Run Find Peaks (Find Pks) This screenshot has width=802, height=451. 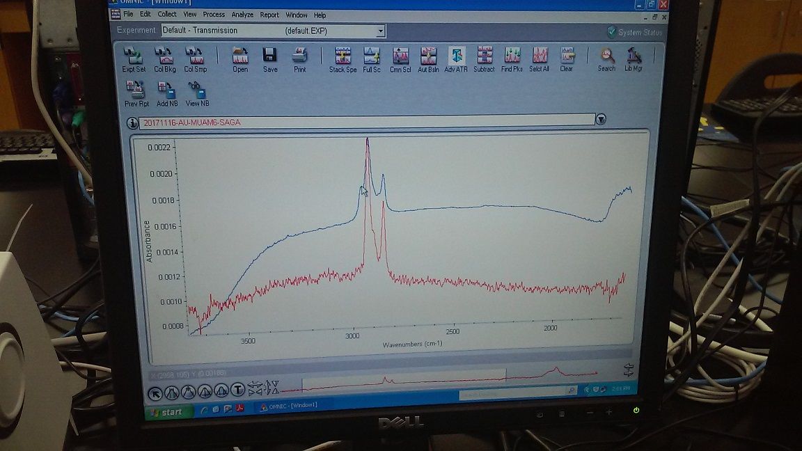point(512,59)
